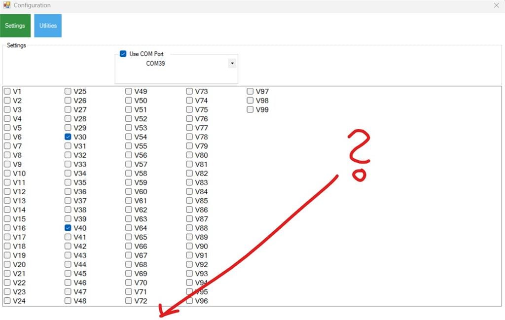Check the V97 checkbox
Viewport: 505px width, 320px height.
[x=250, y=91]
